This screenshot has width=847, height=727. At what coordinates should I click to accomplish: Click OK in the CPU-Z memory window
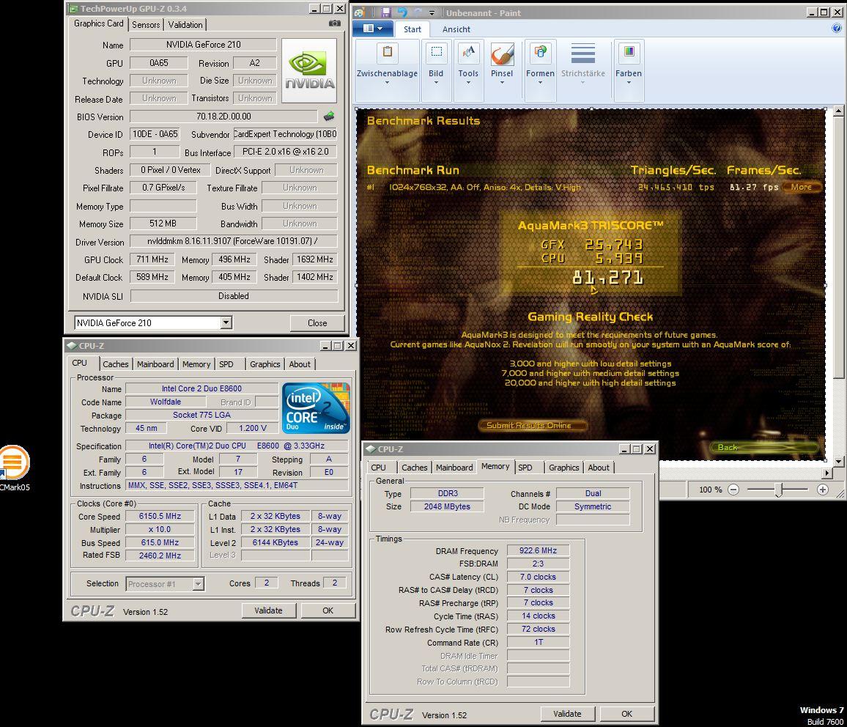pos(626,714)
